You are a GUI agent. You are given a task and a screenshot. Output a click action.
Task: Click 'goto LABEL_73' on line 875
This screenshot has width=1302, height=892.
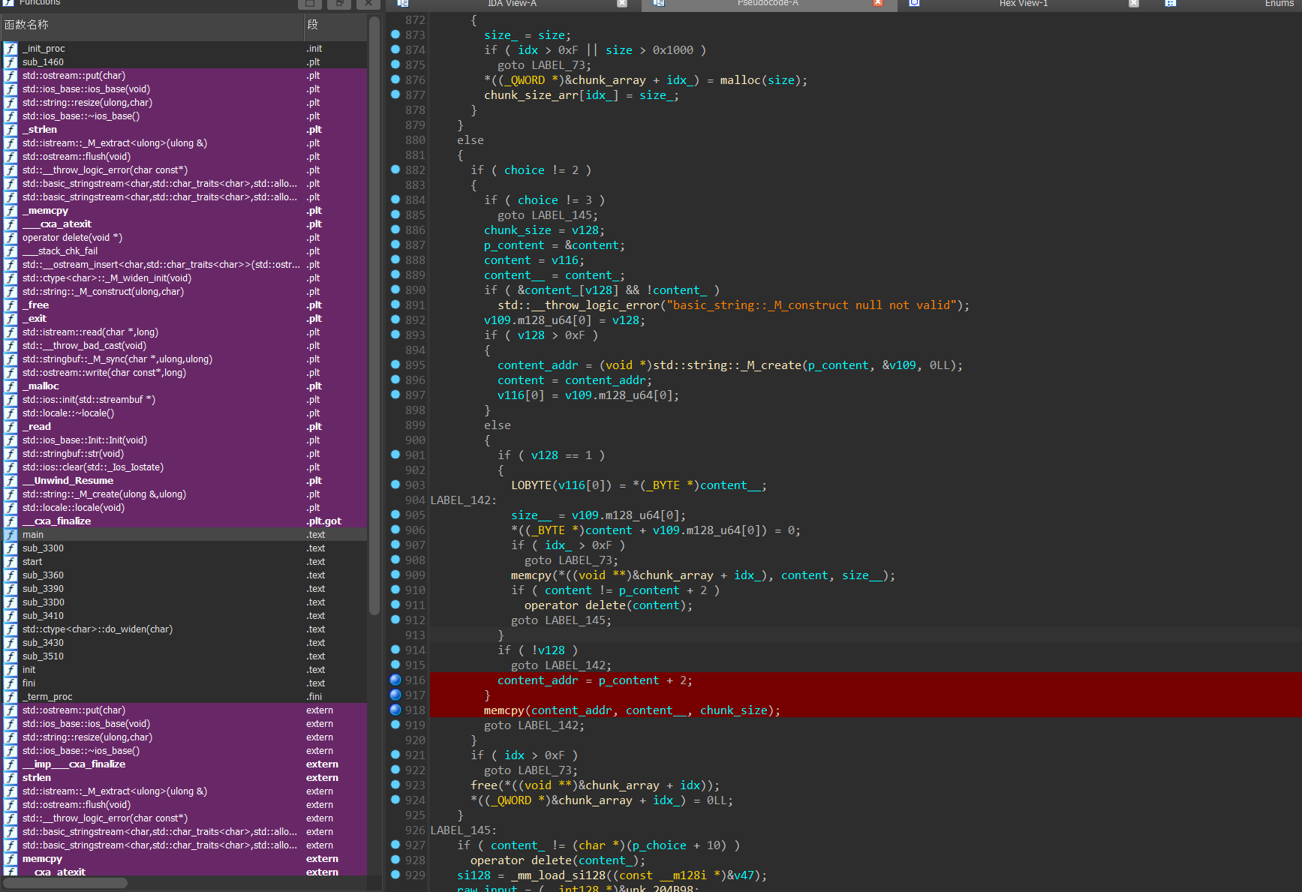point(544,65)
